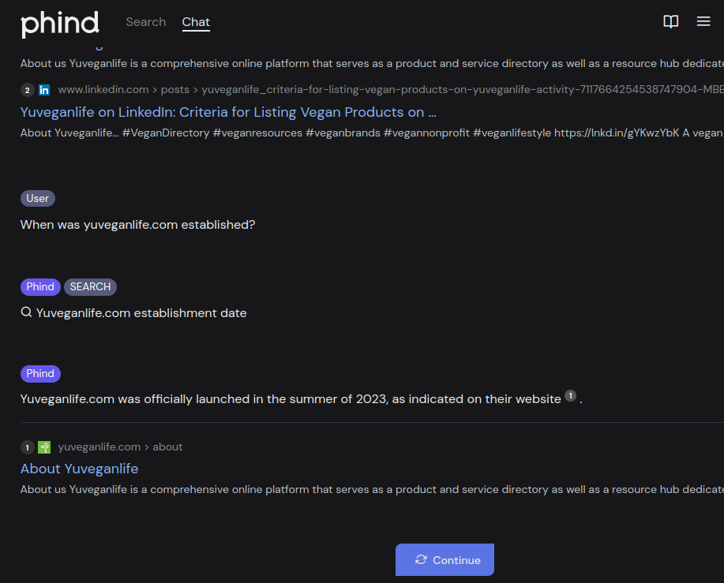Click the LinkedIn snippet with #VeganDirectory hashtags
This screenshot has width=724, height=583.
coord(372,133)
